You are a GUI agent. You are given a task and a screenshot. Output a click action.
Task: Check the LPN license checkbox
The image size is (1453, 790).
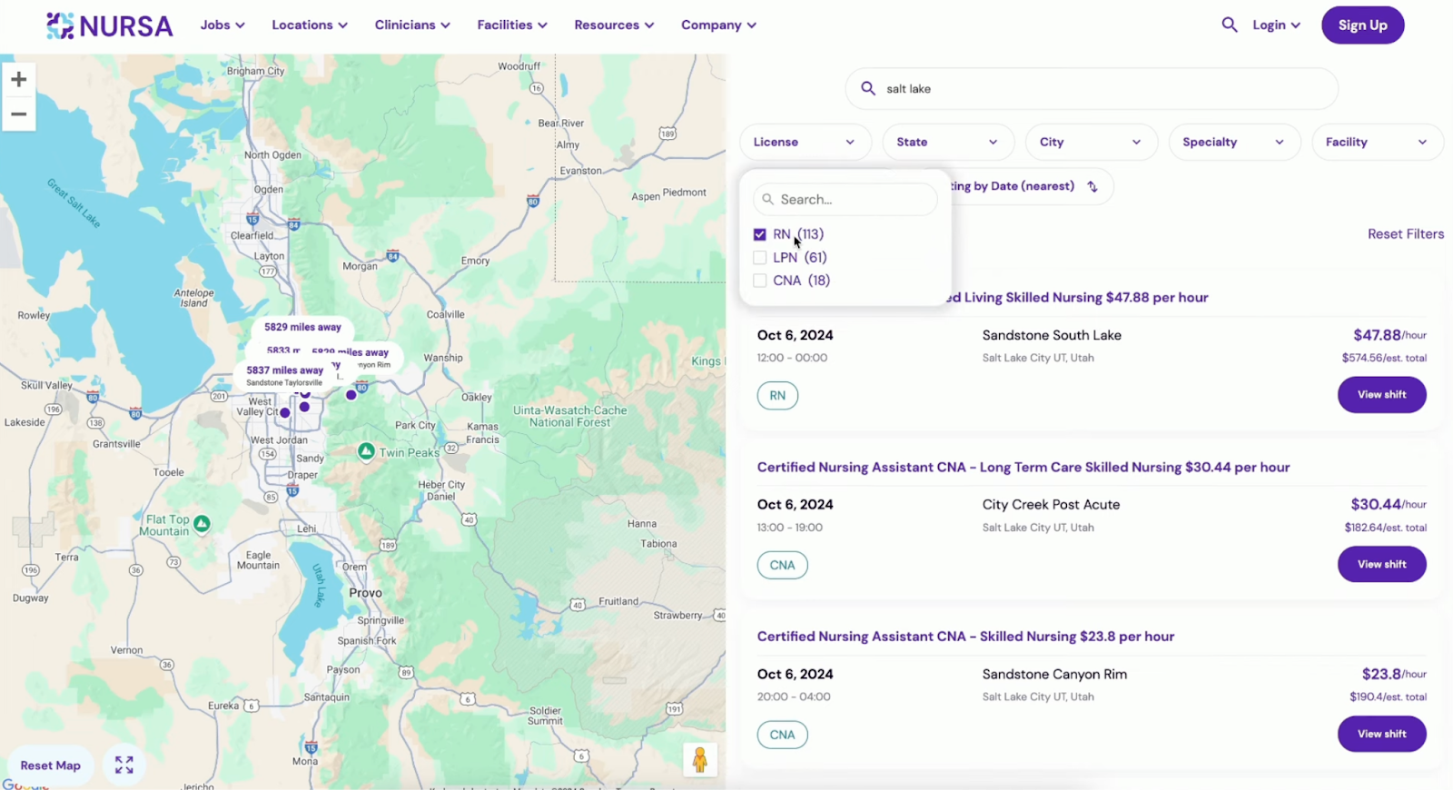click(x=760, y=258)
